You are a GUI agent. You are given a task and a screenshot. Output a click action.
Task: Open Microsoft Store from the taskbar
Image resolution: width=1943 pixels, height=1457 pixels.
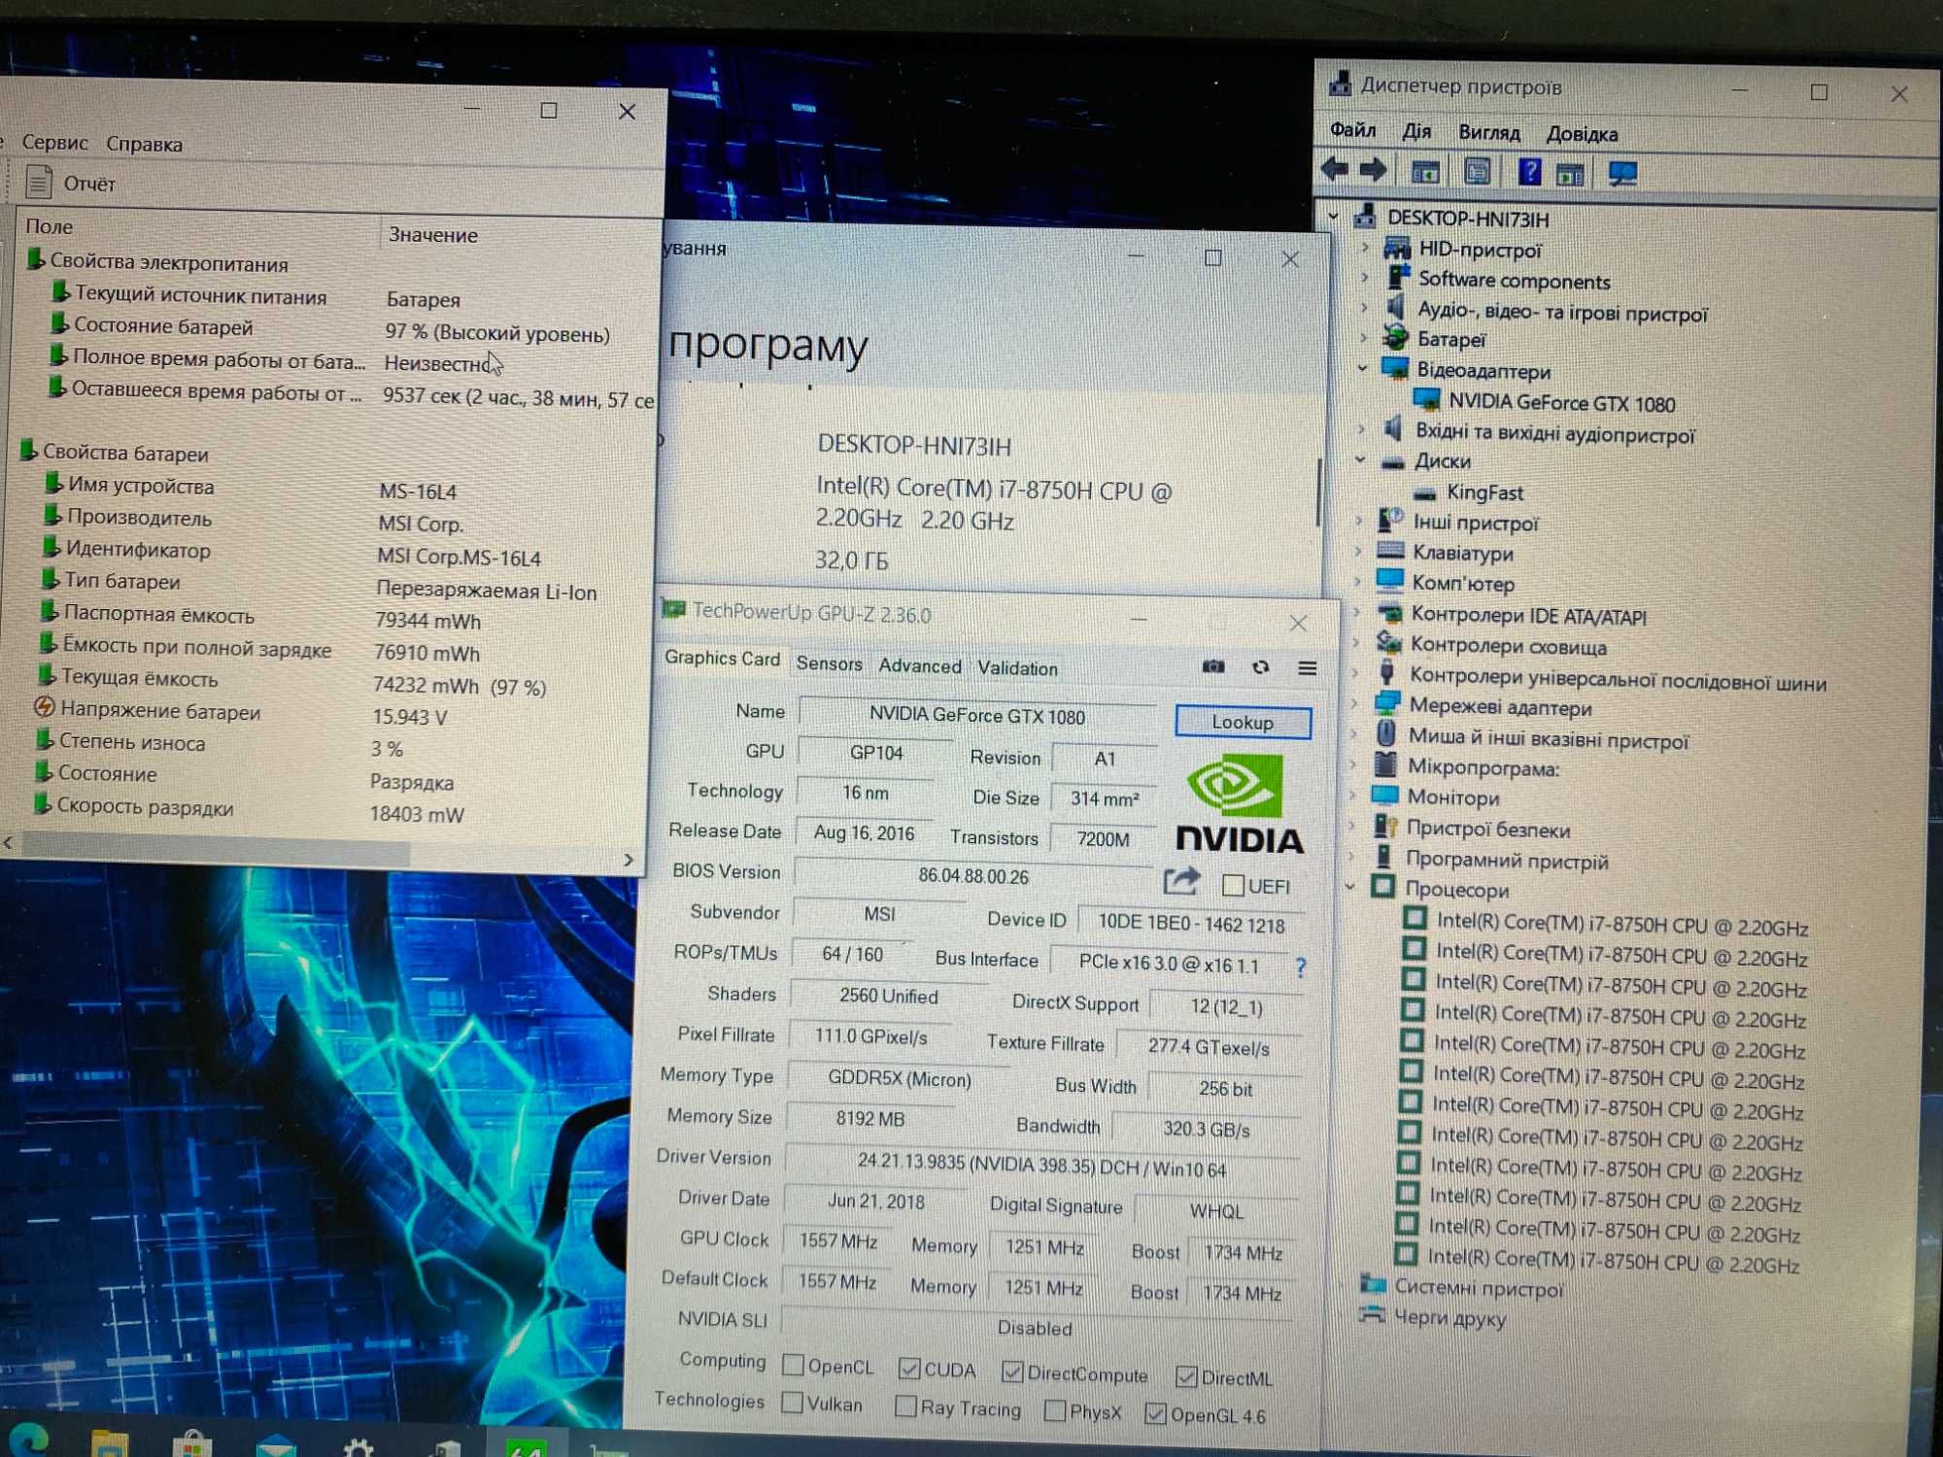pos(191,1444)
